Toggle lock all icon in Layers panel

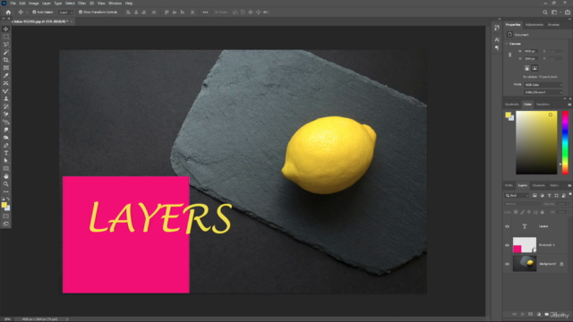pos(543,212)
